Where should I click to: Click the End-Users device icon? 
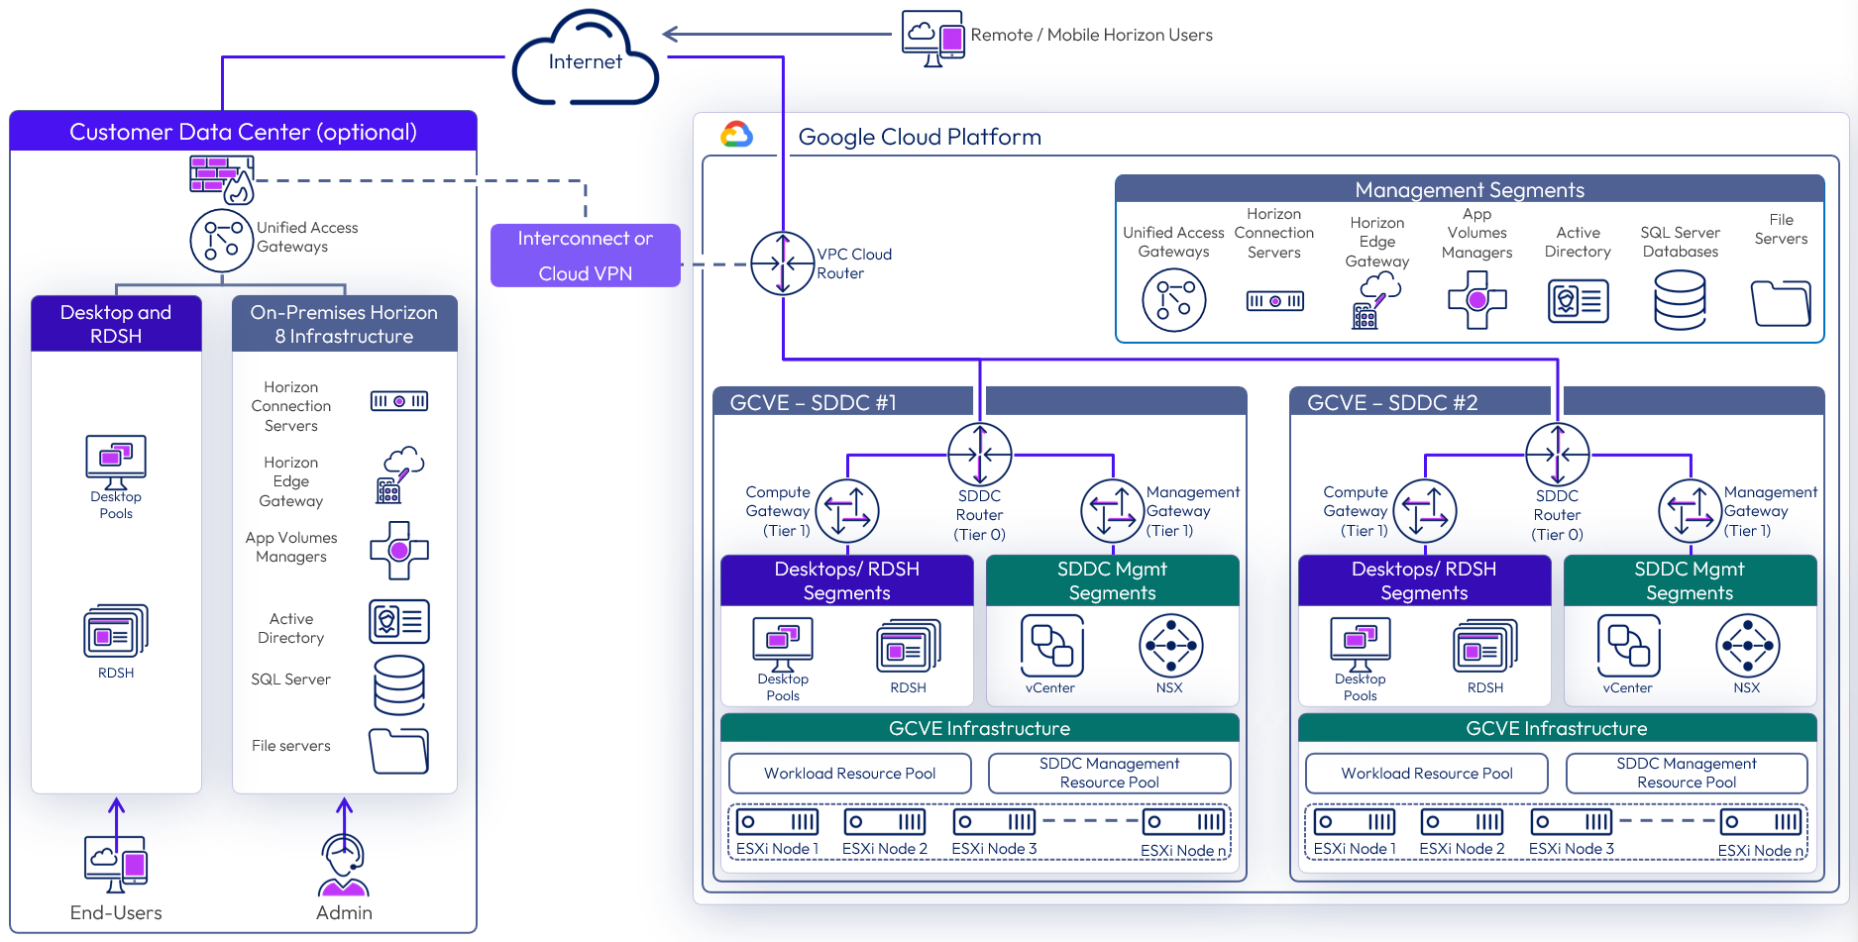(116, 864)
